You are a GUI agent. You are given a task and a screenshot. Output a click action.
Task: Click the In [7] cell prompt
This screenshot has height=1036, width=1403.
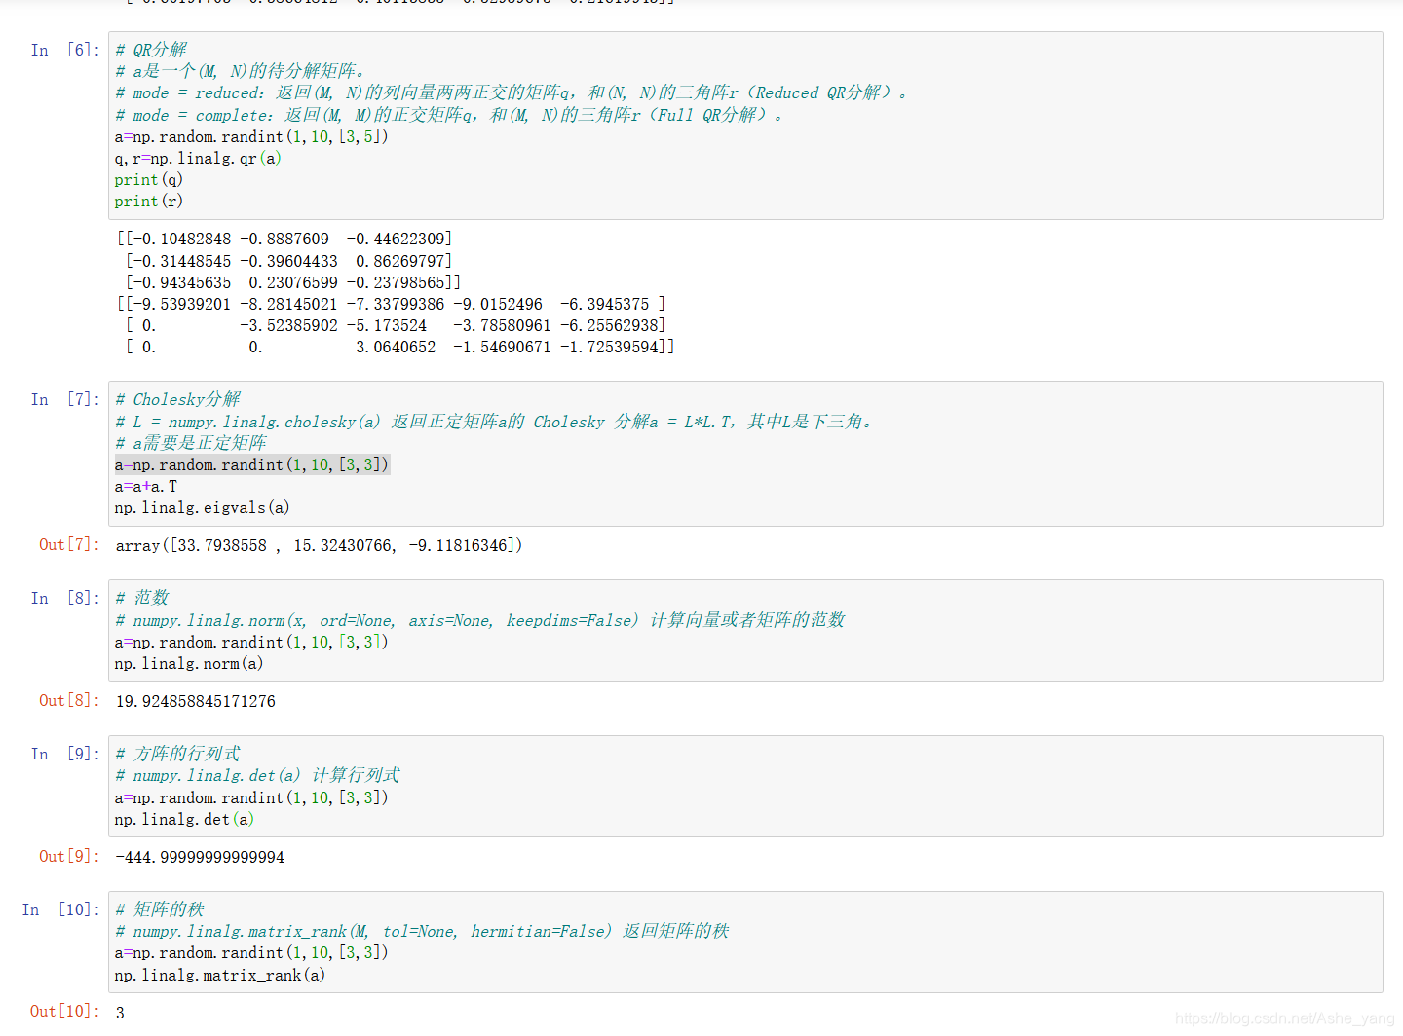[x=65, y=399]
